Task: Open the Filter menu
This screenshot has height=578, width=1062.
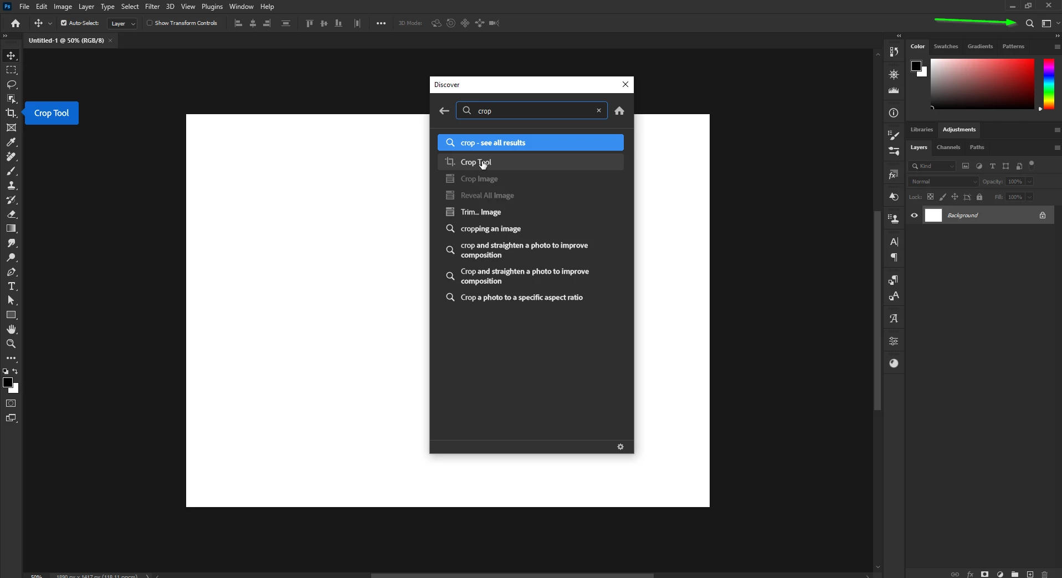Action: (152, 7)
